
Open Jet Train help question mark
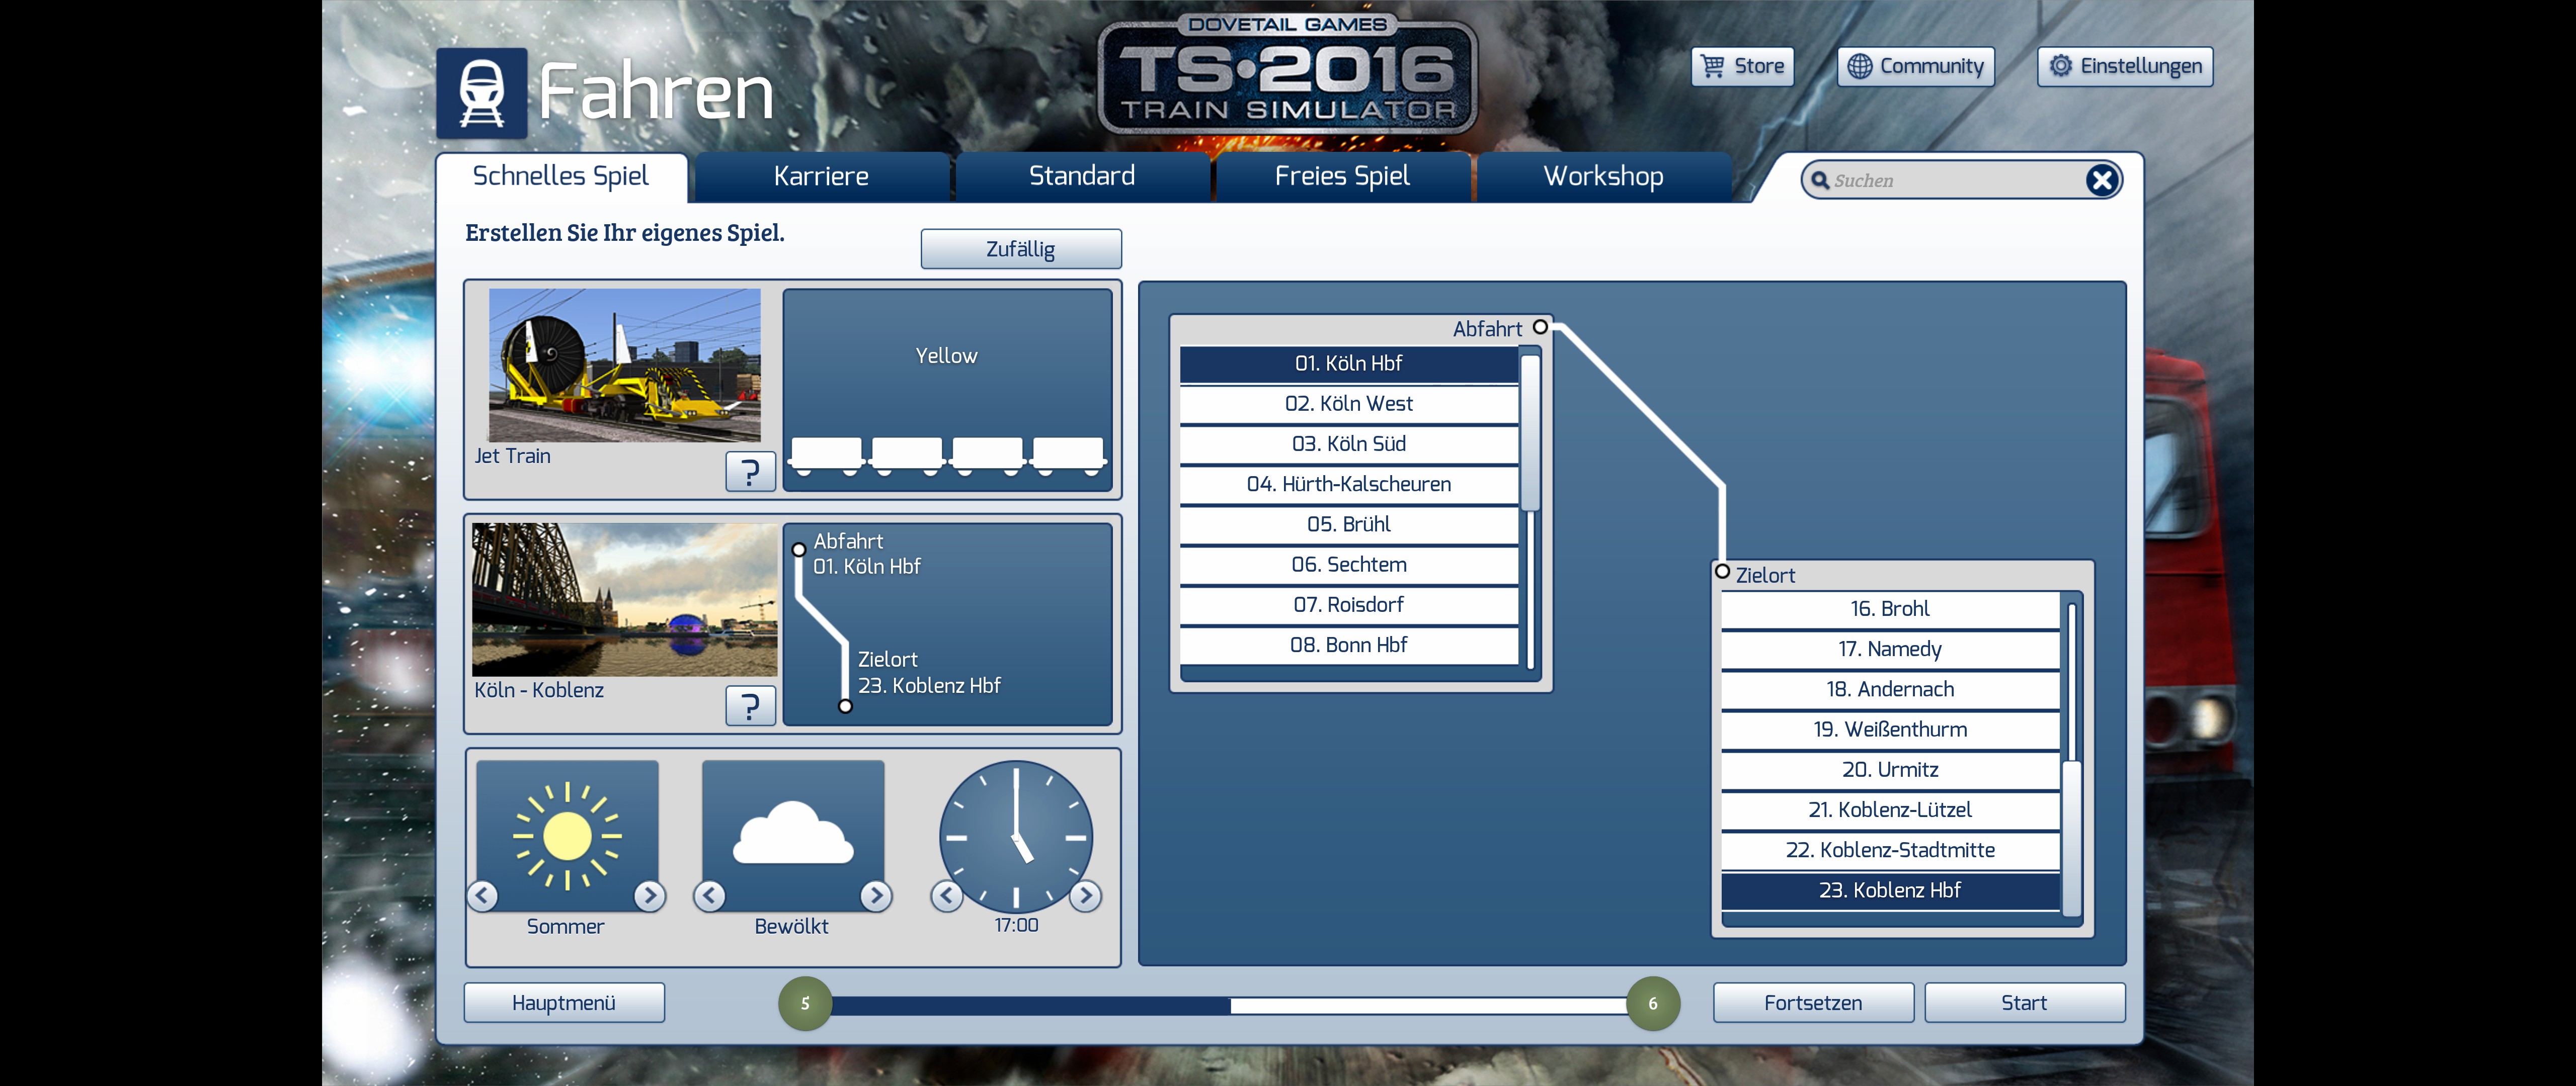coord(750,472)
